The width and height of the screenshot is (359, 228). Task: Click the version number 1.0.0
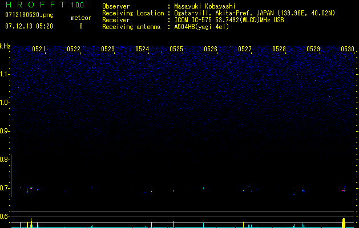[x=77, y=5]
